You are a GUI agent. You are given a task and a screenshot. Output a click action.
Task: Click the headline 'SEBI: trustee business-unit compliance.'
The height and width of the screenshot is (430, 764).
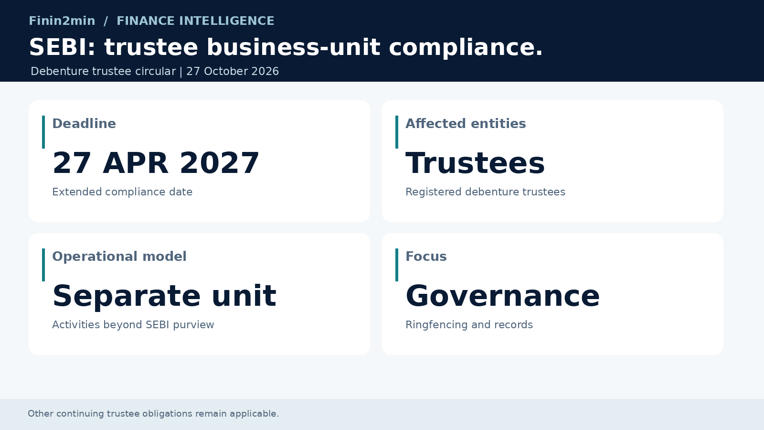(x=286, y=48)
